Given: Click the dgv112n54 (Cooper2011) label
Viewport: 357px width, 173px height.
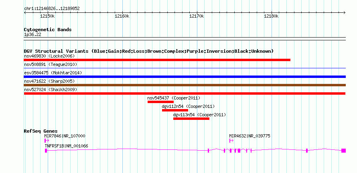Looking at the screenshot, I should point(188,106).
